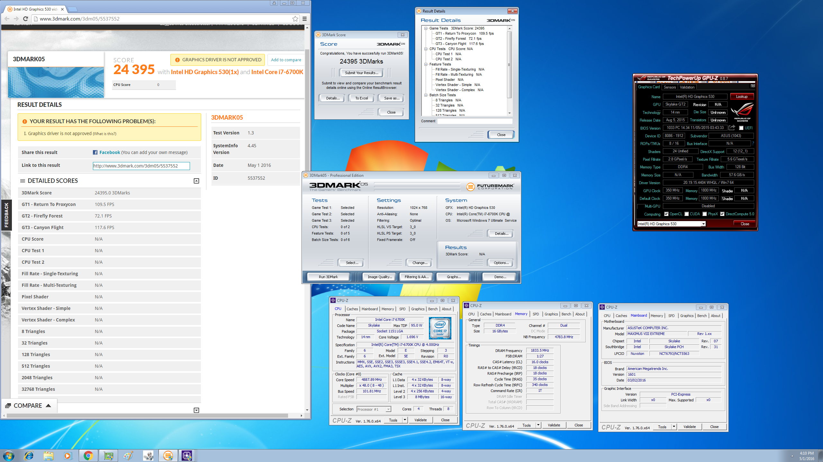Screen dimensions: 823x462
Task: Open the Chrome hamburger menu
Action: coord(304,19)
